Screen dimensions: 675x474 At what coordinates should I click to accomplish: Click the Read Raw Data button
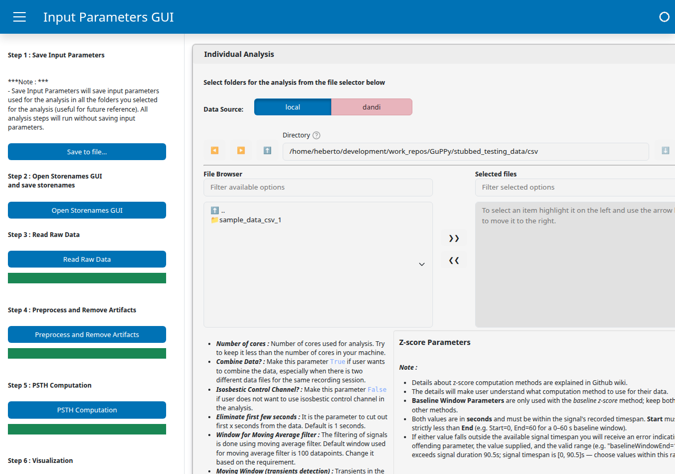tap(87, 259)
